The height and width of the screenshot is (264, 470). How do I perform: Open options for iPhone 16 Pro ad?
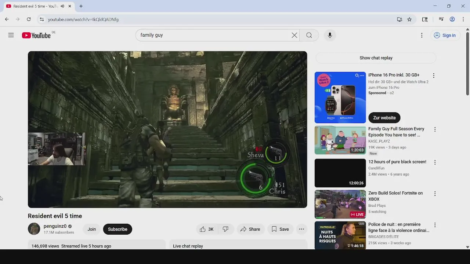(434, 76)
